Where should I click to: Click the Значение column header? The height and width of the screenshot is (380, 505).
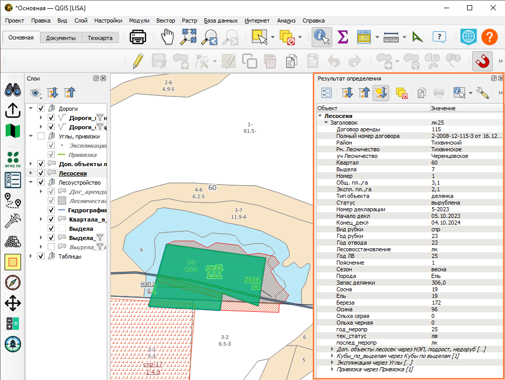(443, 108)
